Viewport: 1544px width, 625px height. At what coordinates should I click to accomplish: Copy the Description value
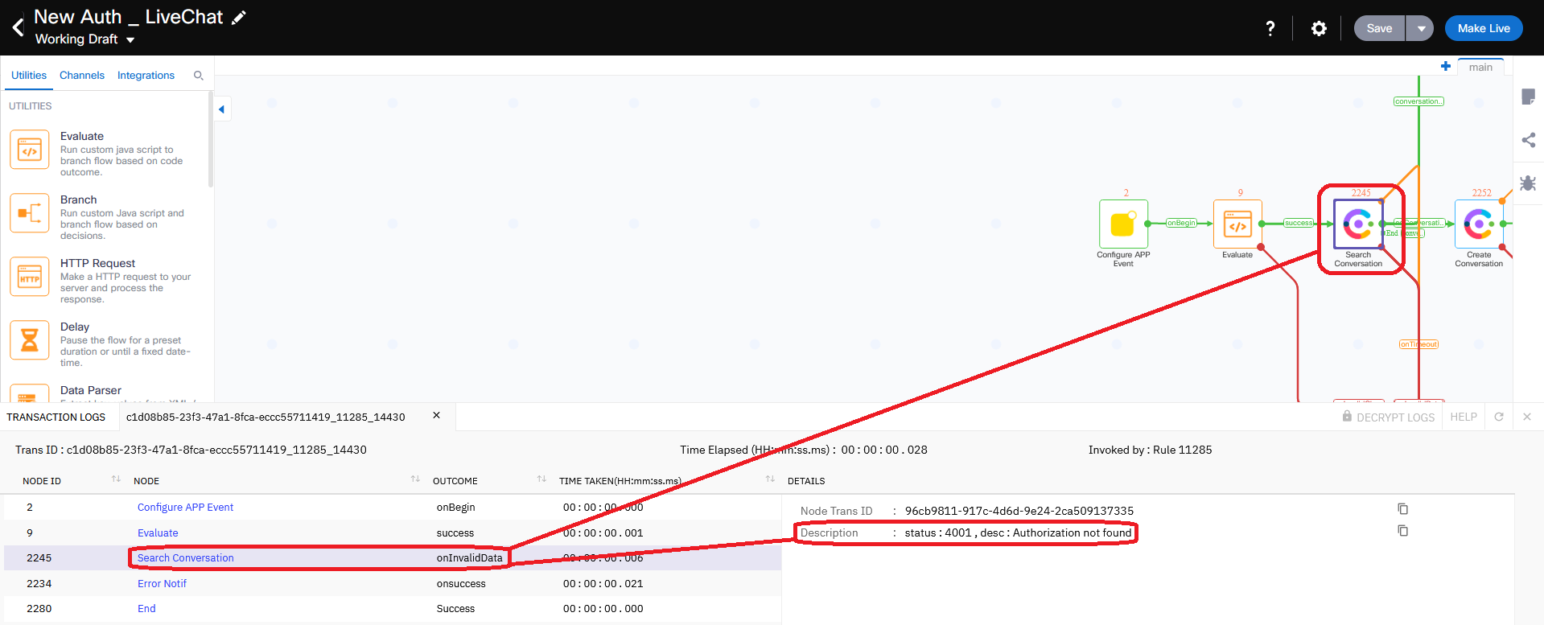1402,531
